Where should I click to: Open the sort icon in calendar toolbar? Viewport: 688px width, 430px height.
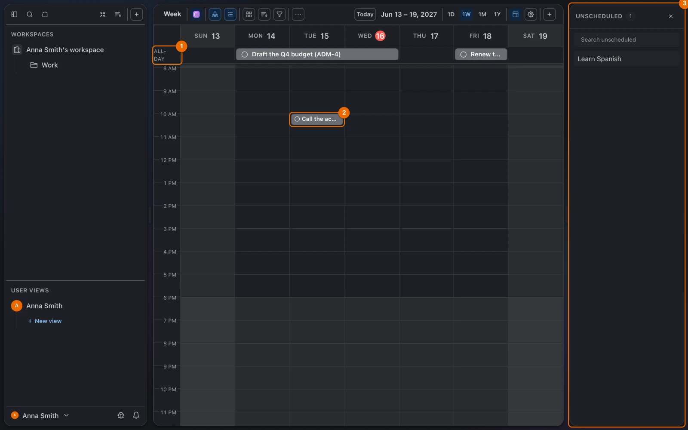pos(264,14)
